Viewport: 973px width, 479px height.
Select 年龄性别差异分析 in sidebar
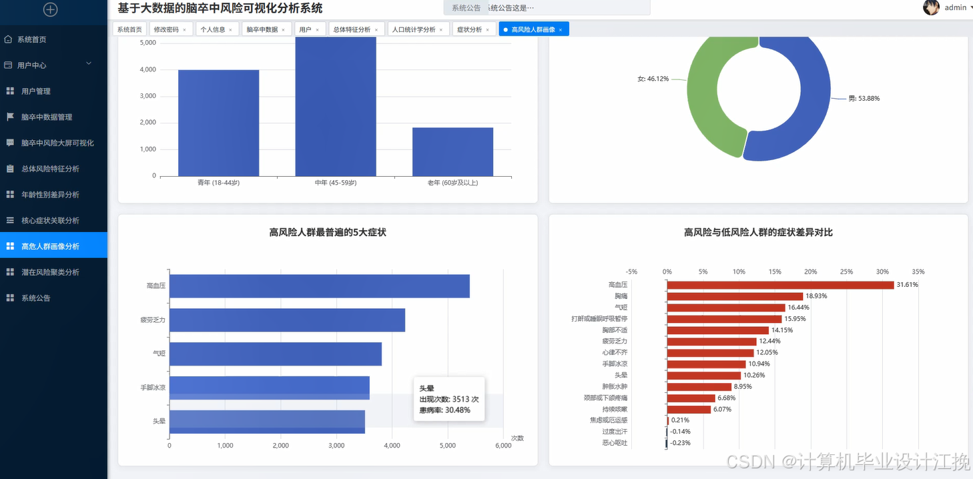point(53,195)
